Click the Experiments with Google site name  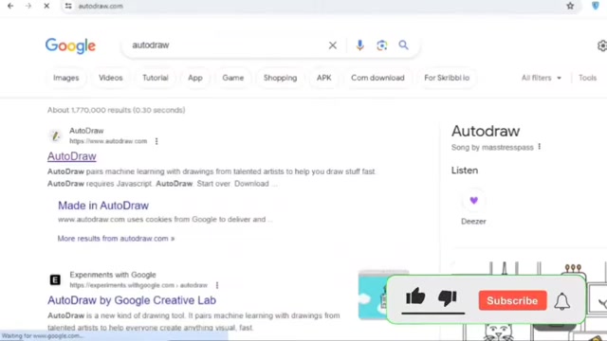113,275
